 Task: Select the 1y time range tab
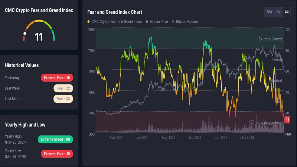coord(278,12)
